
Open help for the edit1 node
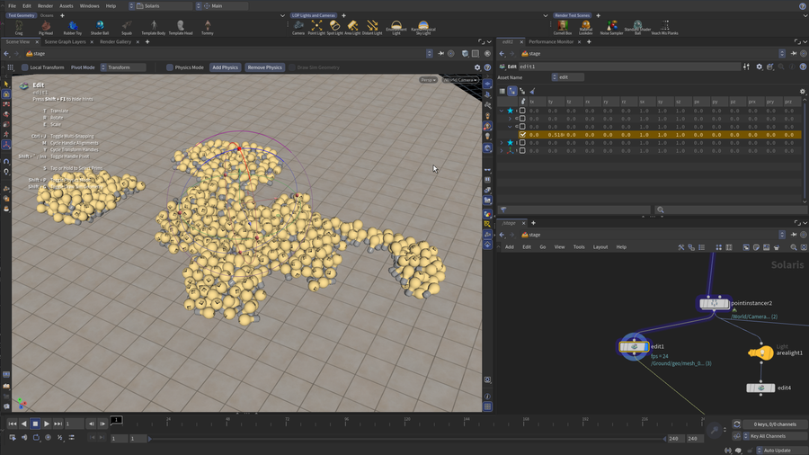pos(803,67)
